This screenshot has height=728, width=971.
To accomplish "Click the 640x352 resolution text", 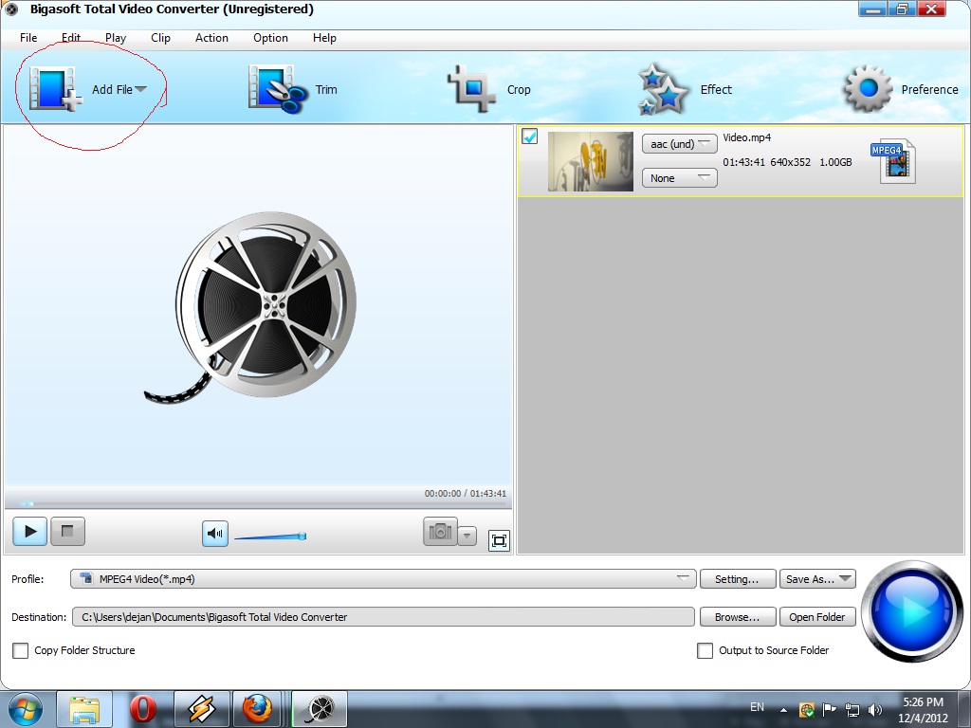I will click(790, 162).
